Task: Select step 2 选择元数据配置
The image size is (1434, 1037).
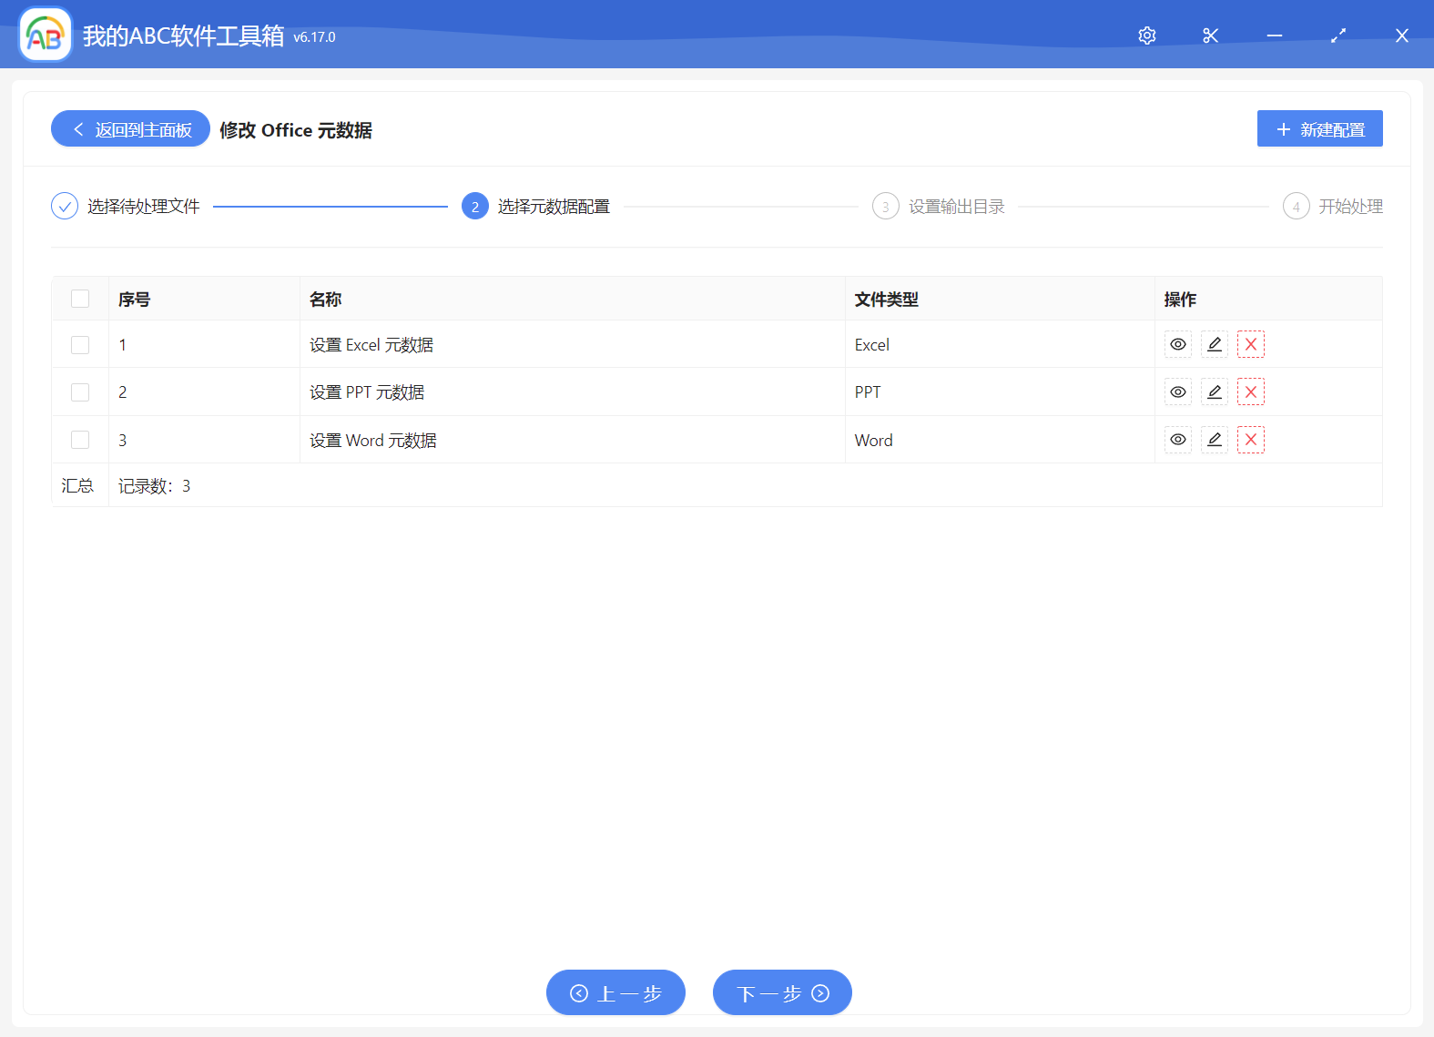Action: tap(536, 207)
